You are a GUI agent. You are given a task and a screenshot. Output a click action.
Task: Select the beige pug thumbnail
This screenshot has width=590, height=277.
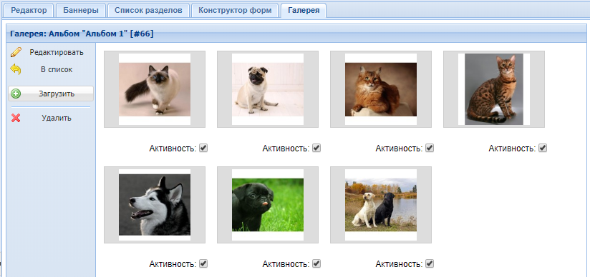[268, 89]
